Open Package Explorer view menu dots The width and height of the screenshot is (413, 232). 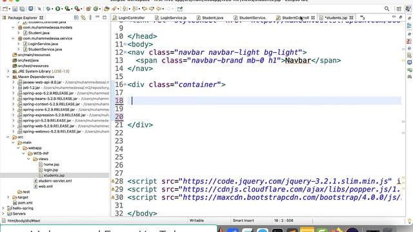tap(90, 17)
